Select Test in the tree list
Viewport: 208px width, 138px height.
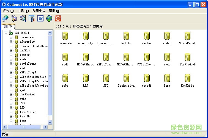(x=23, y=121)
